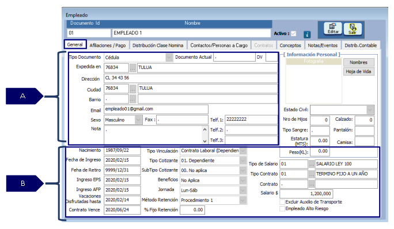Toggle the Activo checkbox
Image resolution: width=394 pixels, height=229 pixels.
click(293, 33)
